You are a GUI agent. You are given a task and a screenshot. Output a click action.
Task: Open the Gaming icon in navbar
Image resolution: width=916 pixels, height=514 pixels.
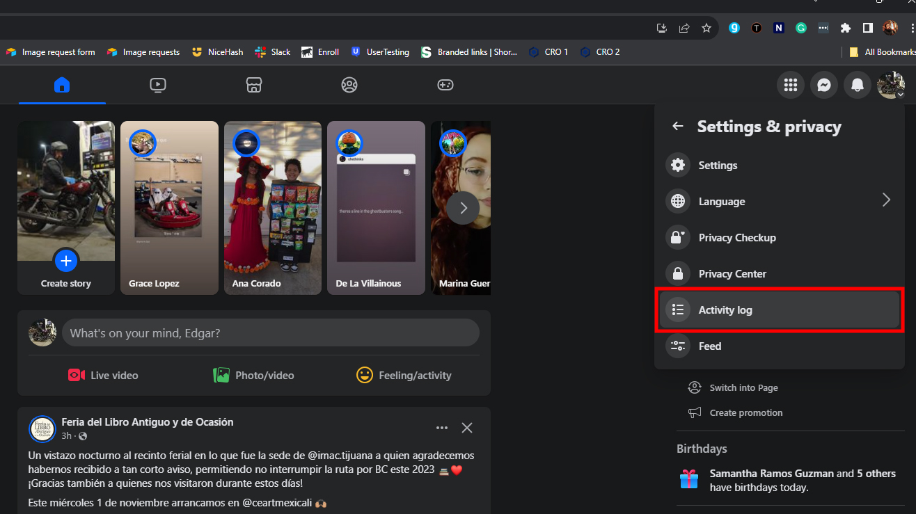(445, 85)
